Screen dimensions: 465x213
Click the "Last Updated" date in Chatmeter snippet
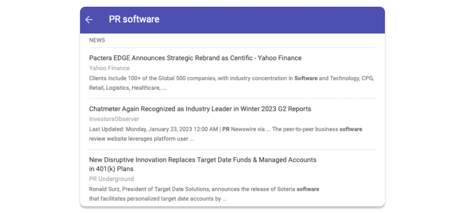tap(153, 129)
